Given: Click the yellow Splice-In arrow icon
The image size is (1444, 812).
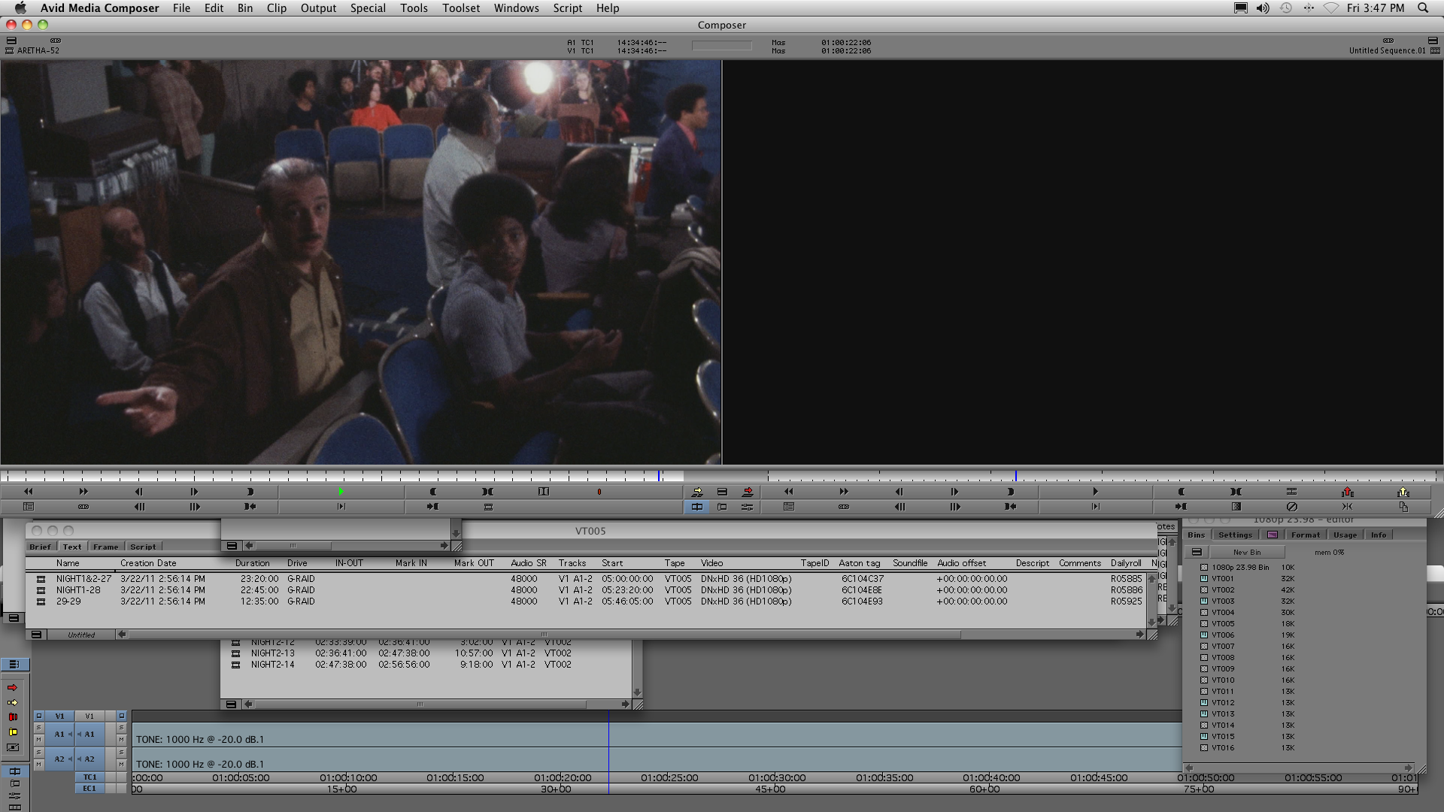Looking at the screenshot, I should coord(697,492).
